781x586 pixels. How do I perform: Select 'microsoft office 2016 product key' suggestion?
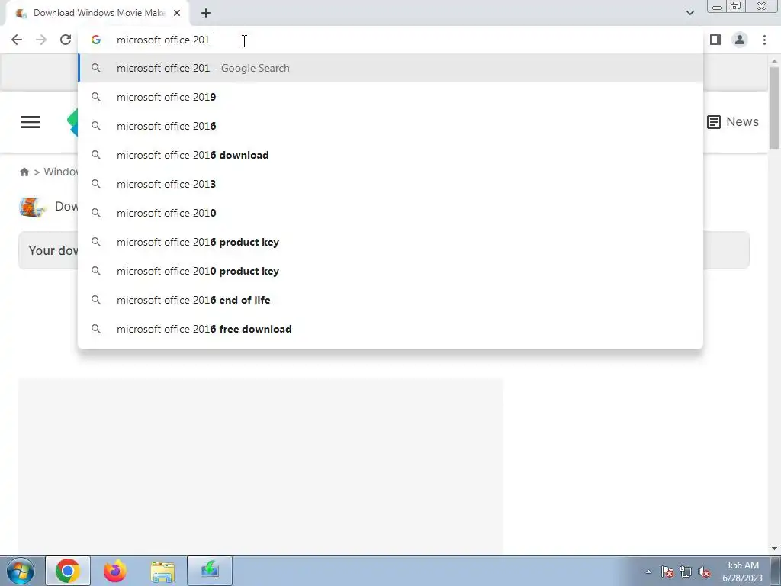click(390, 242)
